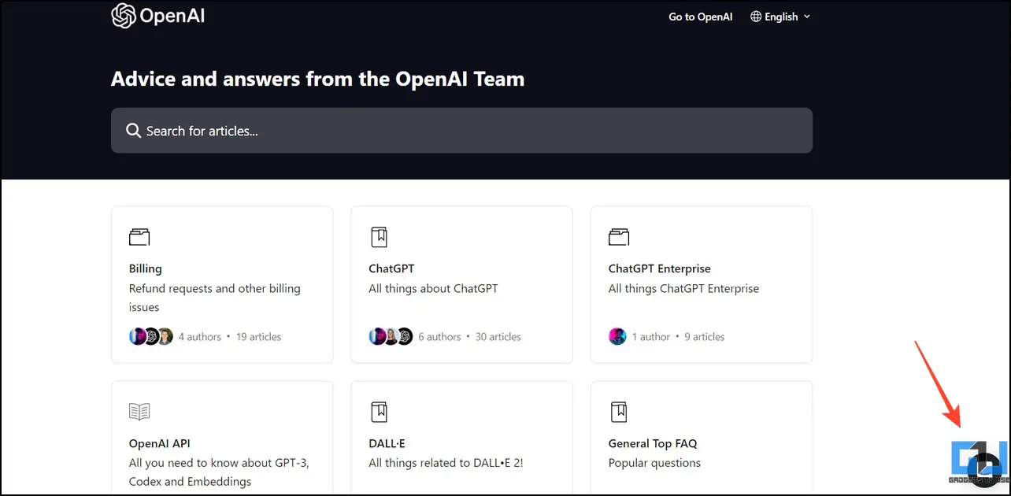The height and width of the screenshot is (496, 1011).
Task: Click the OpenAI-logo avatar in ChatGPT card
Action: (404, 336)
